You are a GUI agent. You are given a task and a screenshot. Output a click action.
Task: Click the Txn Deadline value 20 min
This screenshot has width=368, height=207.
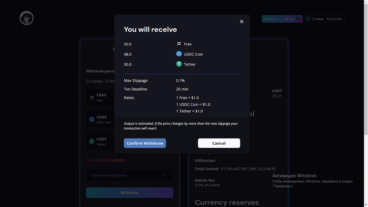click(182, 89)
